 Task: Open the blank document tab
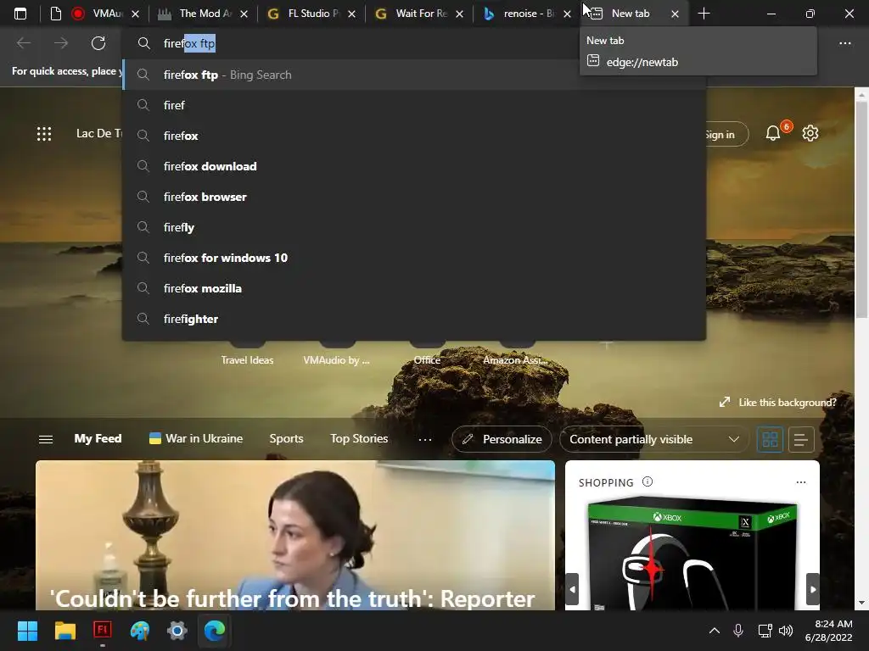tap(55, 14)
